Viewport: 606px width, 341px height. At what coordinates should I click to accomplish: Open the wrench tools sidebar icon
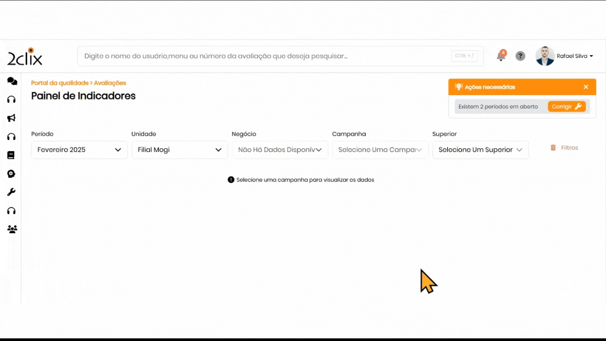11,192
